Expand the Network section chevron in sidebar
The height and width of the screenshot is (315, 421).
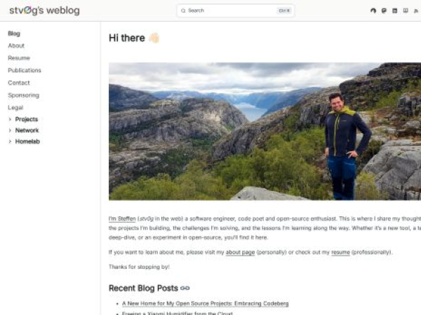click(x=10, y=130)
